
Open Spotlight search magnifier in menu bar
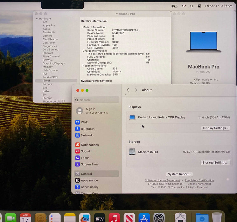[x=192, y=6]
